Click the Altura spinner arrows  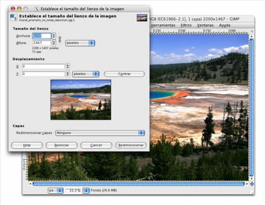(x=54, y=43)
